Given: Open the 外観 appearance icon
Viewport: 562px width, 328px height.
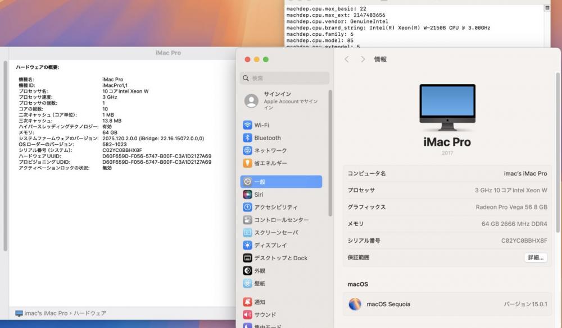Looking at the screenshot, I should click(x=247, y=271).
